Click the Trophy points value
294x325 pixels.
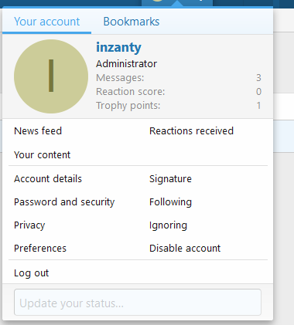click(258, 106)
